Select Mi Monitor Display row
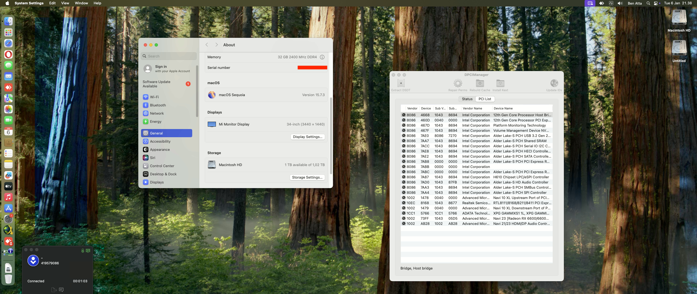Image resolution: width=697 pixels, height=294 pixels. pyautogui.click(x=266, y=124)
